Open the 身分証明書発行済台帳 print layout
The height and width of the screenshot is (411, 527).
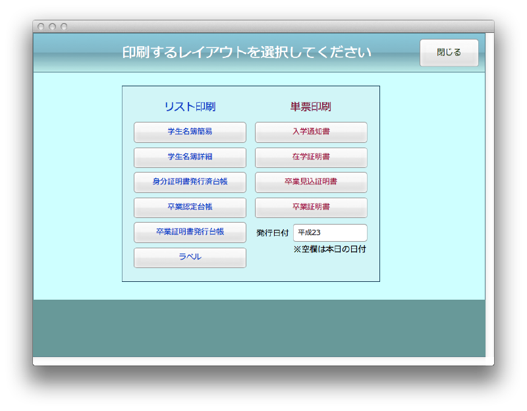(190, 182)
